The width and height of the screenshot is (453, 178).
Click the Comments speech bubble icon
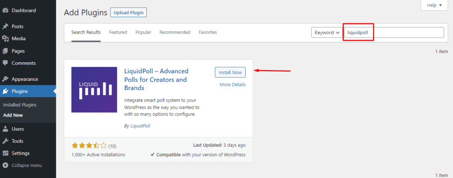tap(5, 63)
